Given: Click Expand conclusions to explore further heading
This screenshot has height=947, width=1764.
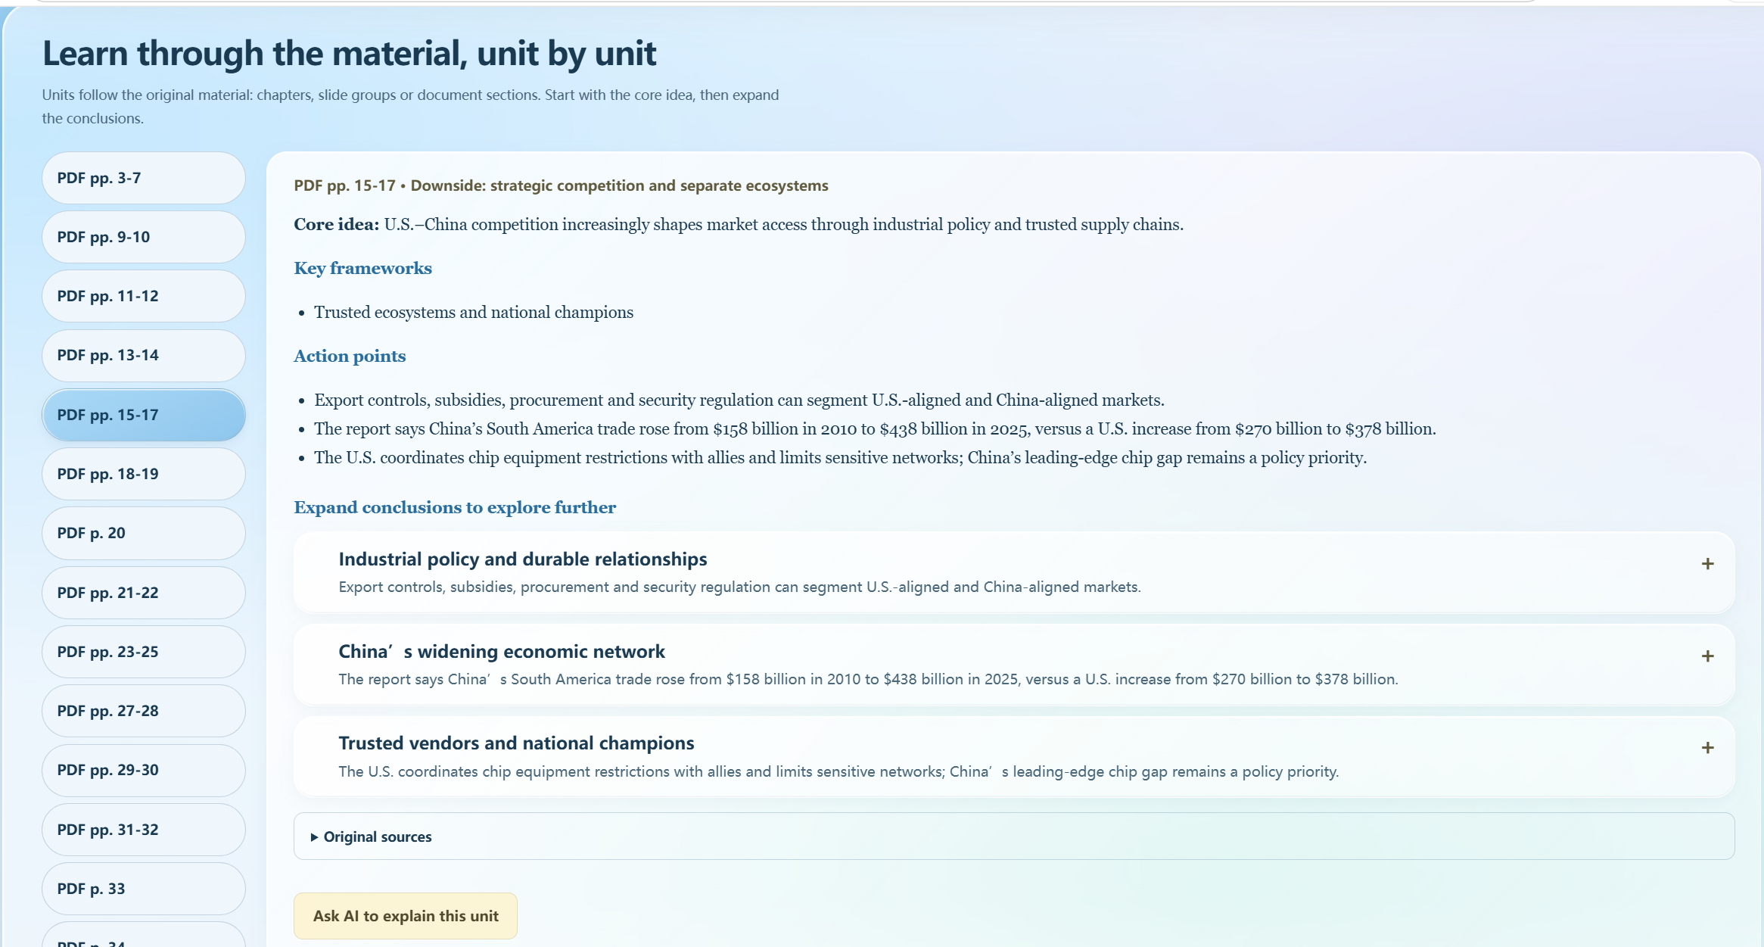Looking at the screenshot, I should (455, 508).
